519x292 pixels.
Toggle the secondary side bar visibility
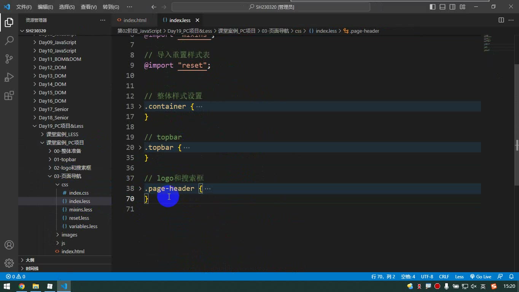[452, 7]
